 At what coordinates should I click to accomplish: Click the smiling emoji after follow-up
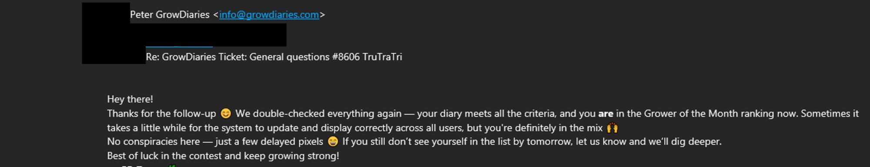click(x=226, y=114)
